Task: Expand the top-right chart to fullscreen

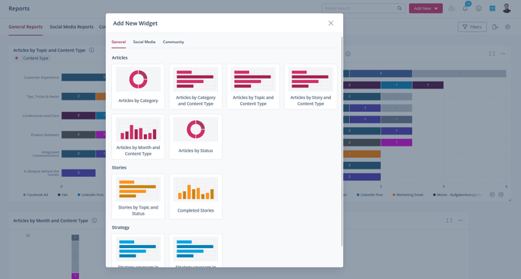Action: pos(491,54)
